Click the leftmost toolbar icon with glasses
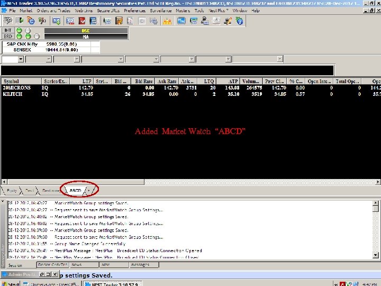The image size is (381, 286). (x=7, y=21)
